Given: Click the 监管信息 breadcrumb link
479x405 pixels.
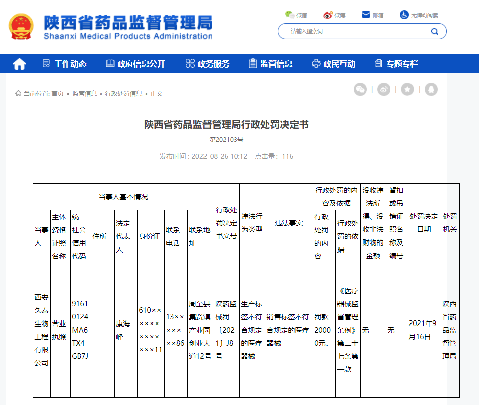Looking at the screenshot, I should [x=84, y=94].
